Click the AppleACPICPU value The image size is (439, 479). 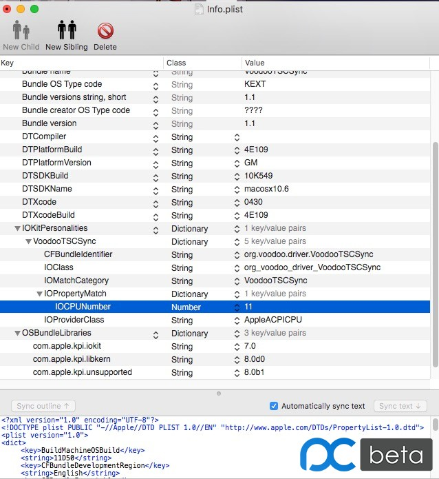coord(273,320)
